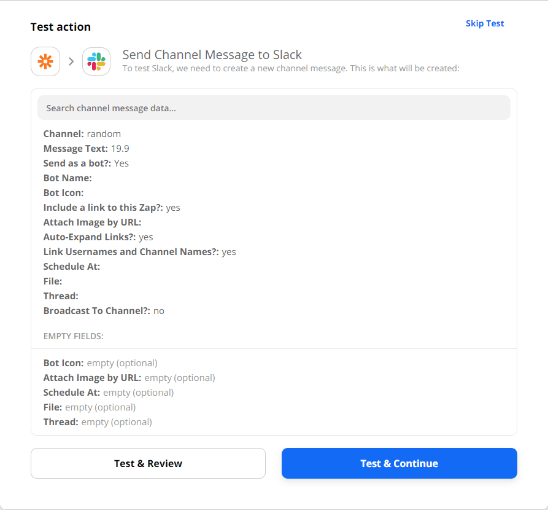Click the Bot Icon empty (optional) entry
Screen dimensions: 548x510
pos(101,363)
